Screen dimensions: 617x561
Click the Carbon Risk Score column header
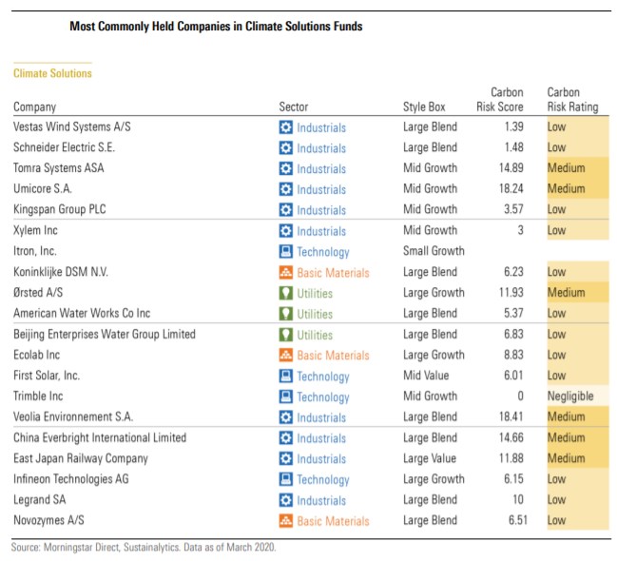(500, 100)
